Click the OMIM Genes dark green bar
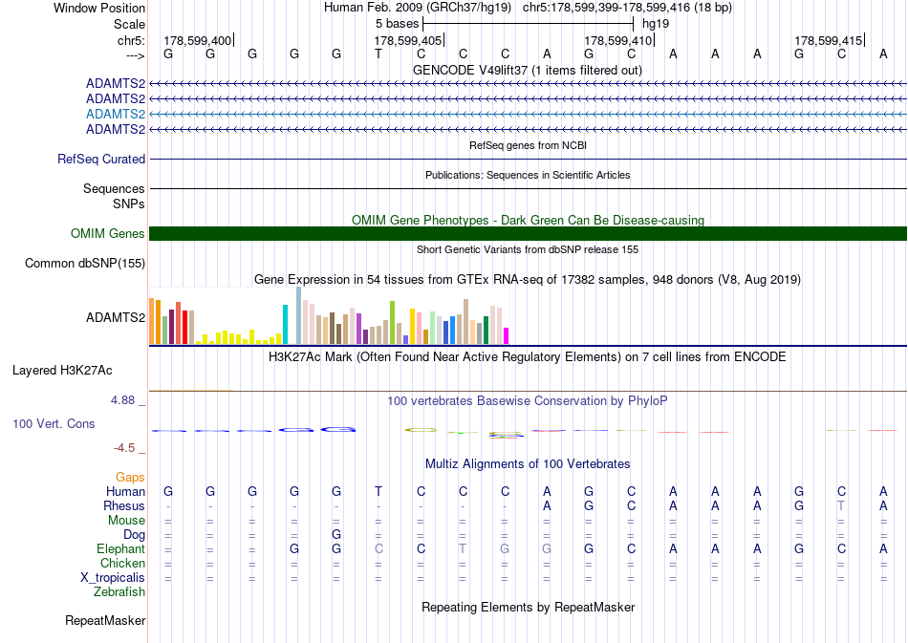Image resolution: width=908 pixels, height=643 pixels. point(528,233)
